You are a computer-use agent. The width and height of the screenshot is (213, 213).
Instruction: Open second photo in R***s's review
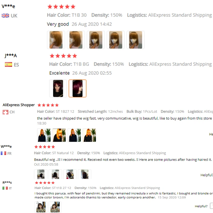[x=55, y=207]
